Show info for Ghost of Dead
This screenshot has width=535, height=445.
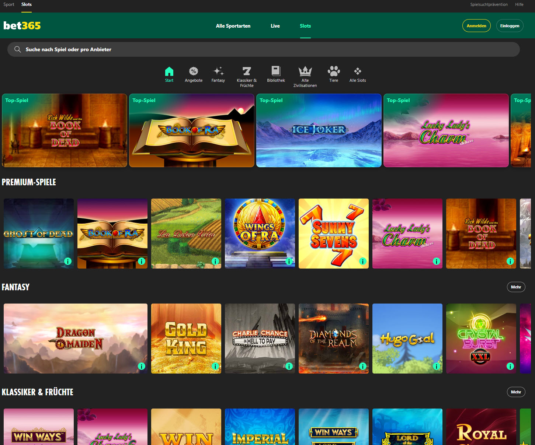point(68,261)
